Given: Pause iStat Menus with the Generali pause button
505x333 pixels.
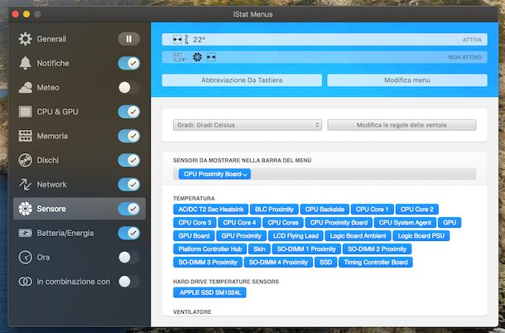Looking at the screenshot, I should tap(129, 39).
